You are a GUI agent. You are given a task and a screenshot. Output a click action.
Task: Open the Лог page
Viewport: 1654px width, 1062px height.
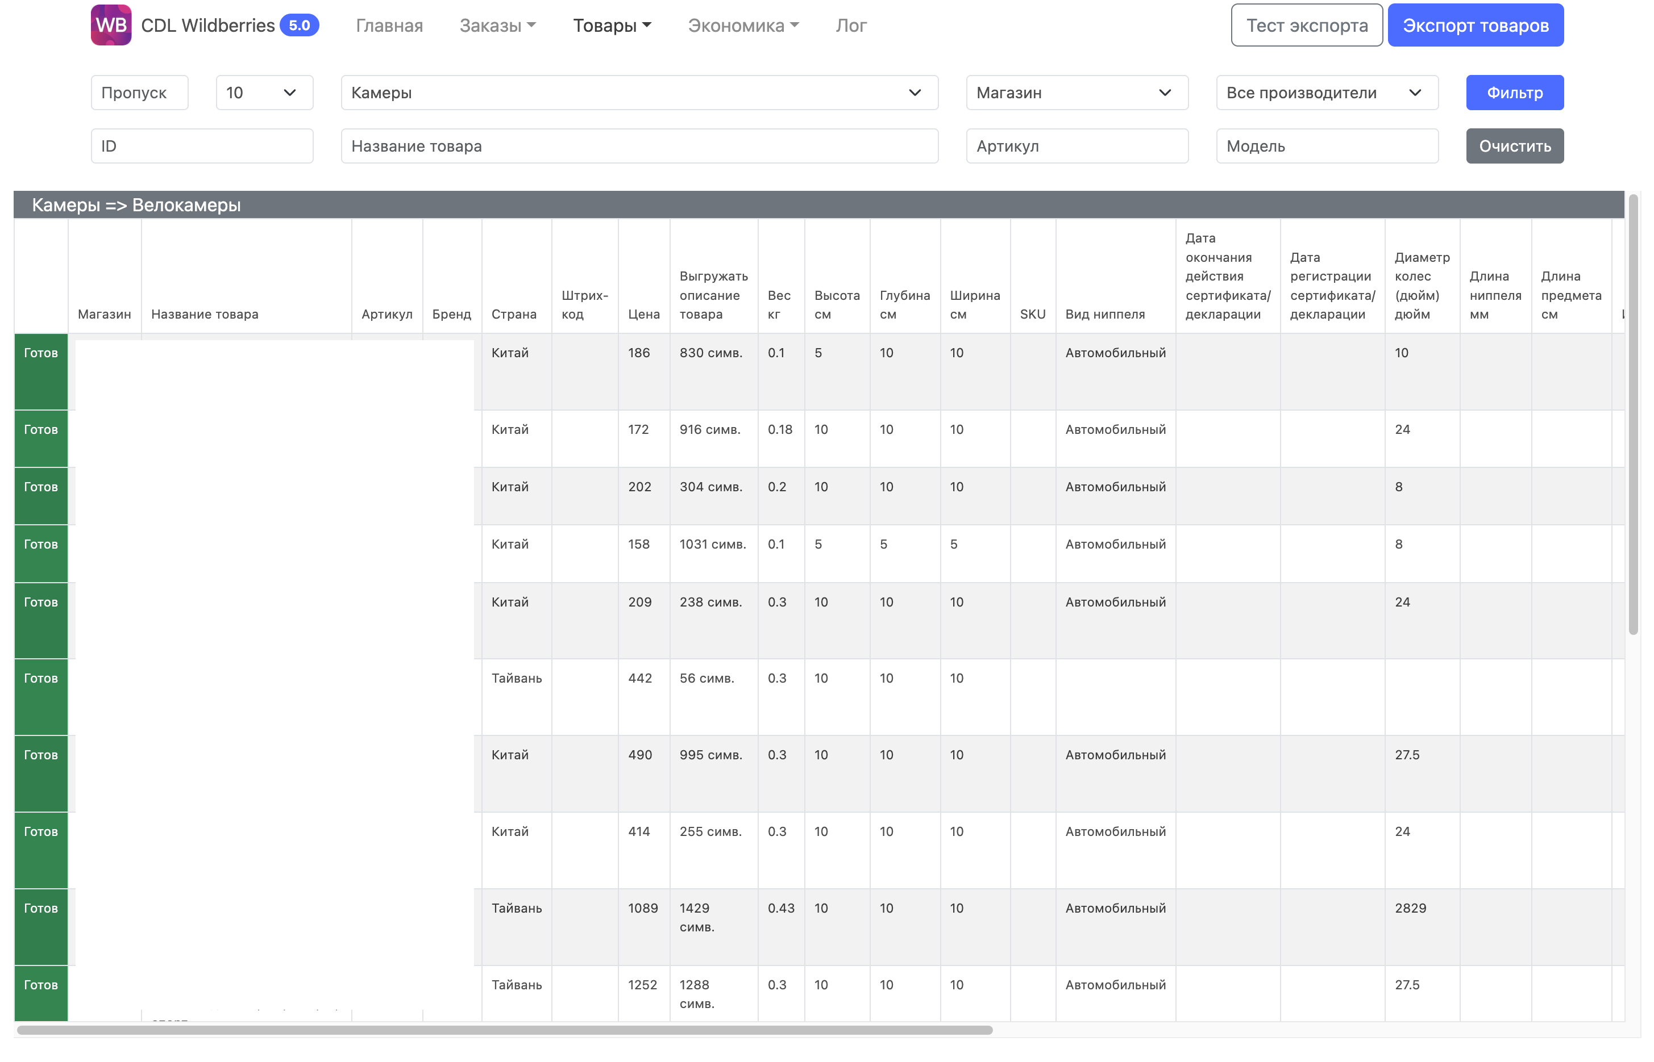point(851,26)
